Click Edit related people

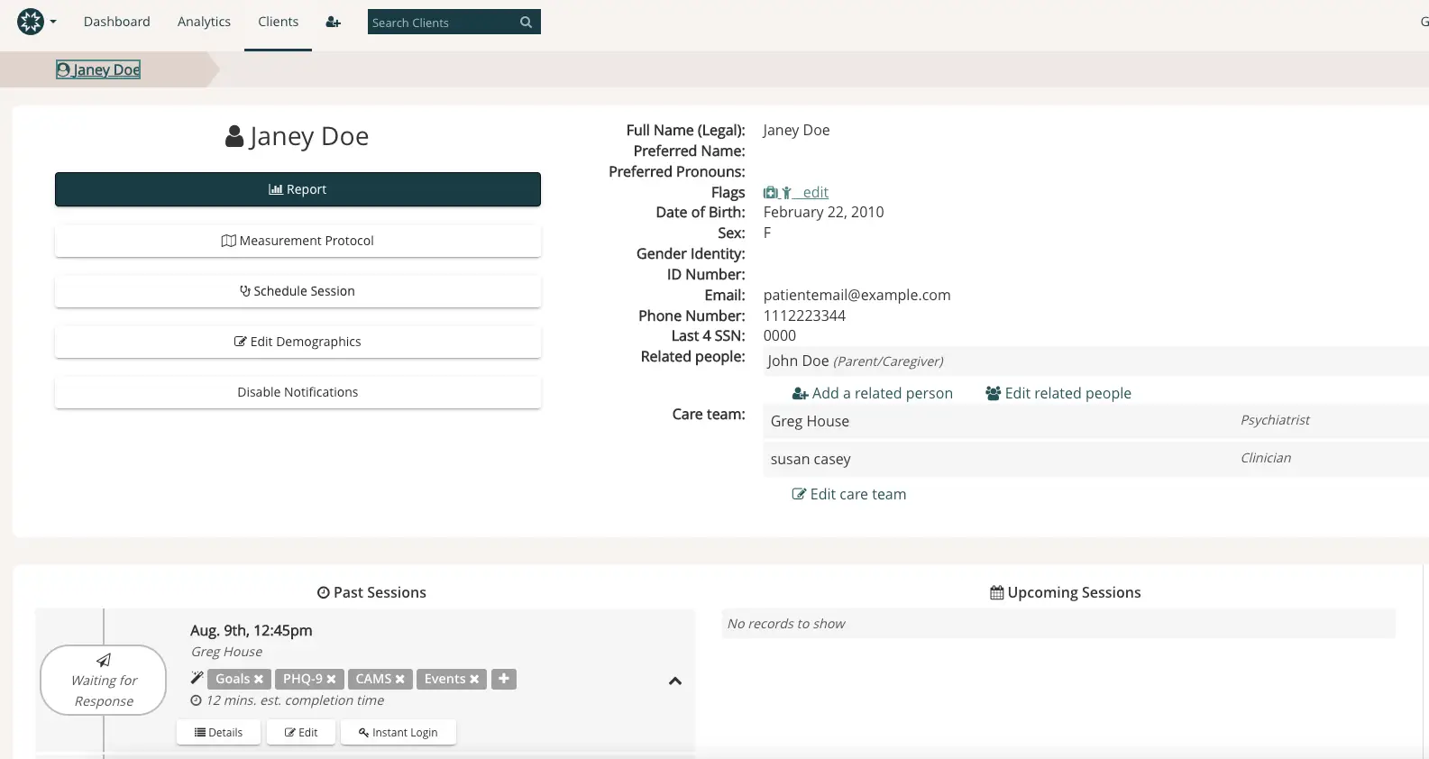1058,393
